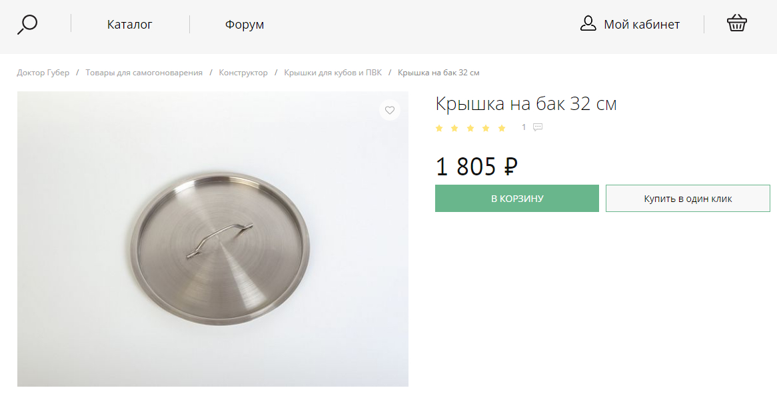The image size is (777, 400).
Task: Open the search magnifier icon
Action: pos(27,24)
